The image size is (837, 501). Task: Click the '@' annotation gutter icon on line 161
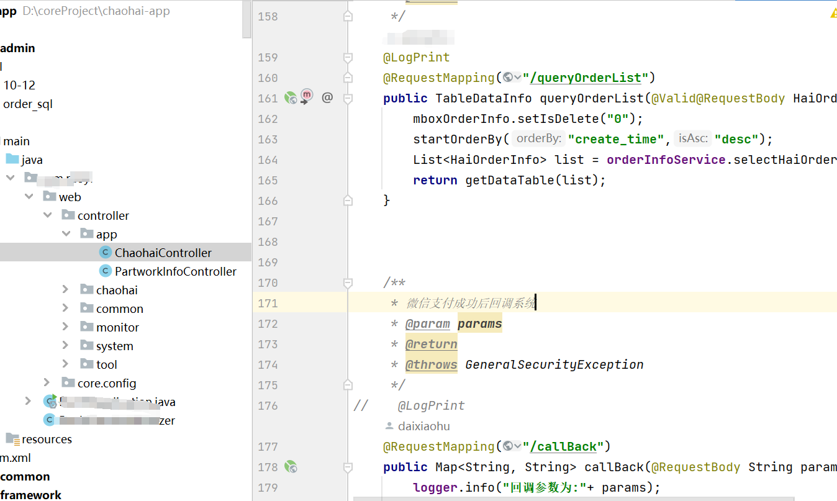(x=327, y=97)
